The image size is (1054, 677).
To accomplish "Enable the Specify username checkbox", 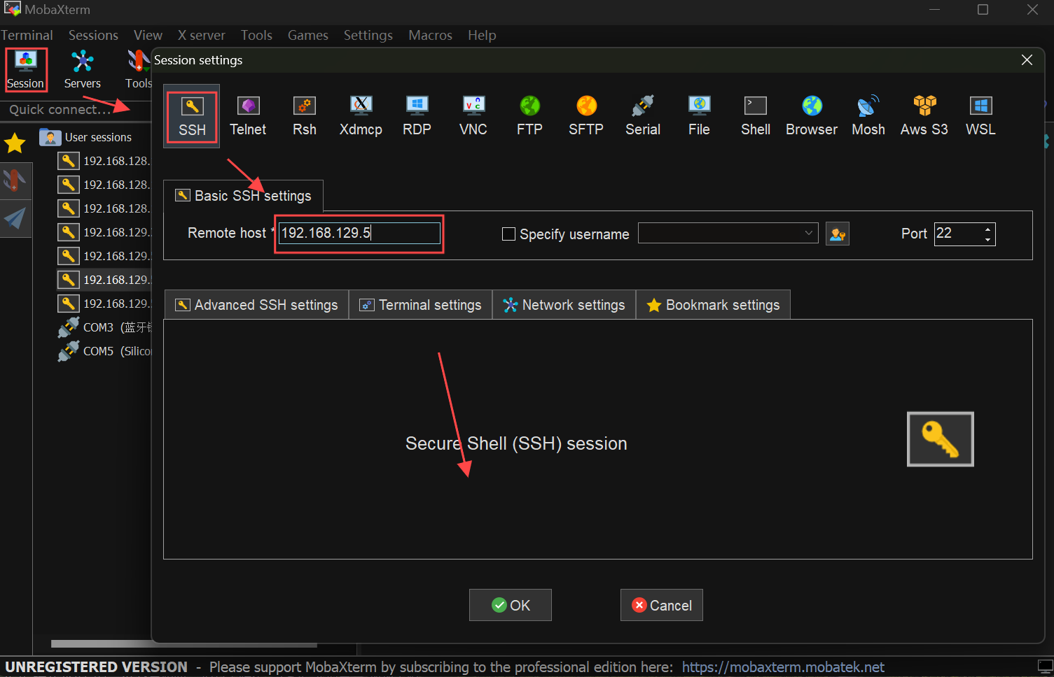I will [509, 234].
